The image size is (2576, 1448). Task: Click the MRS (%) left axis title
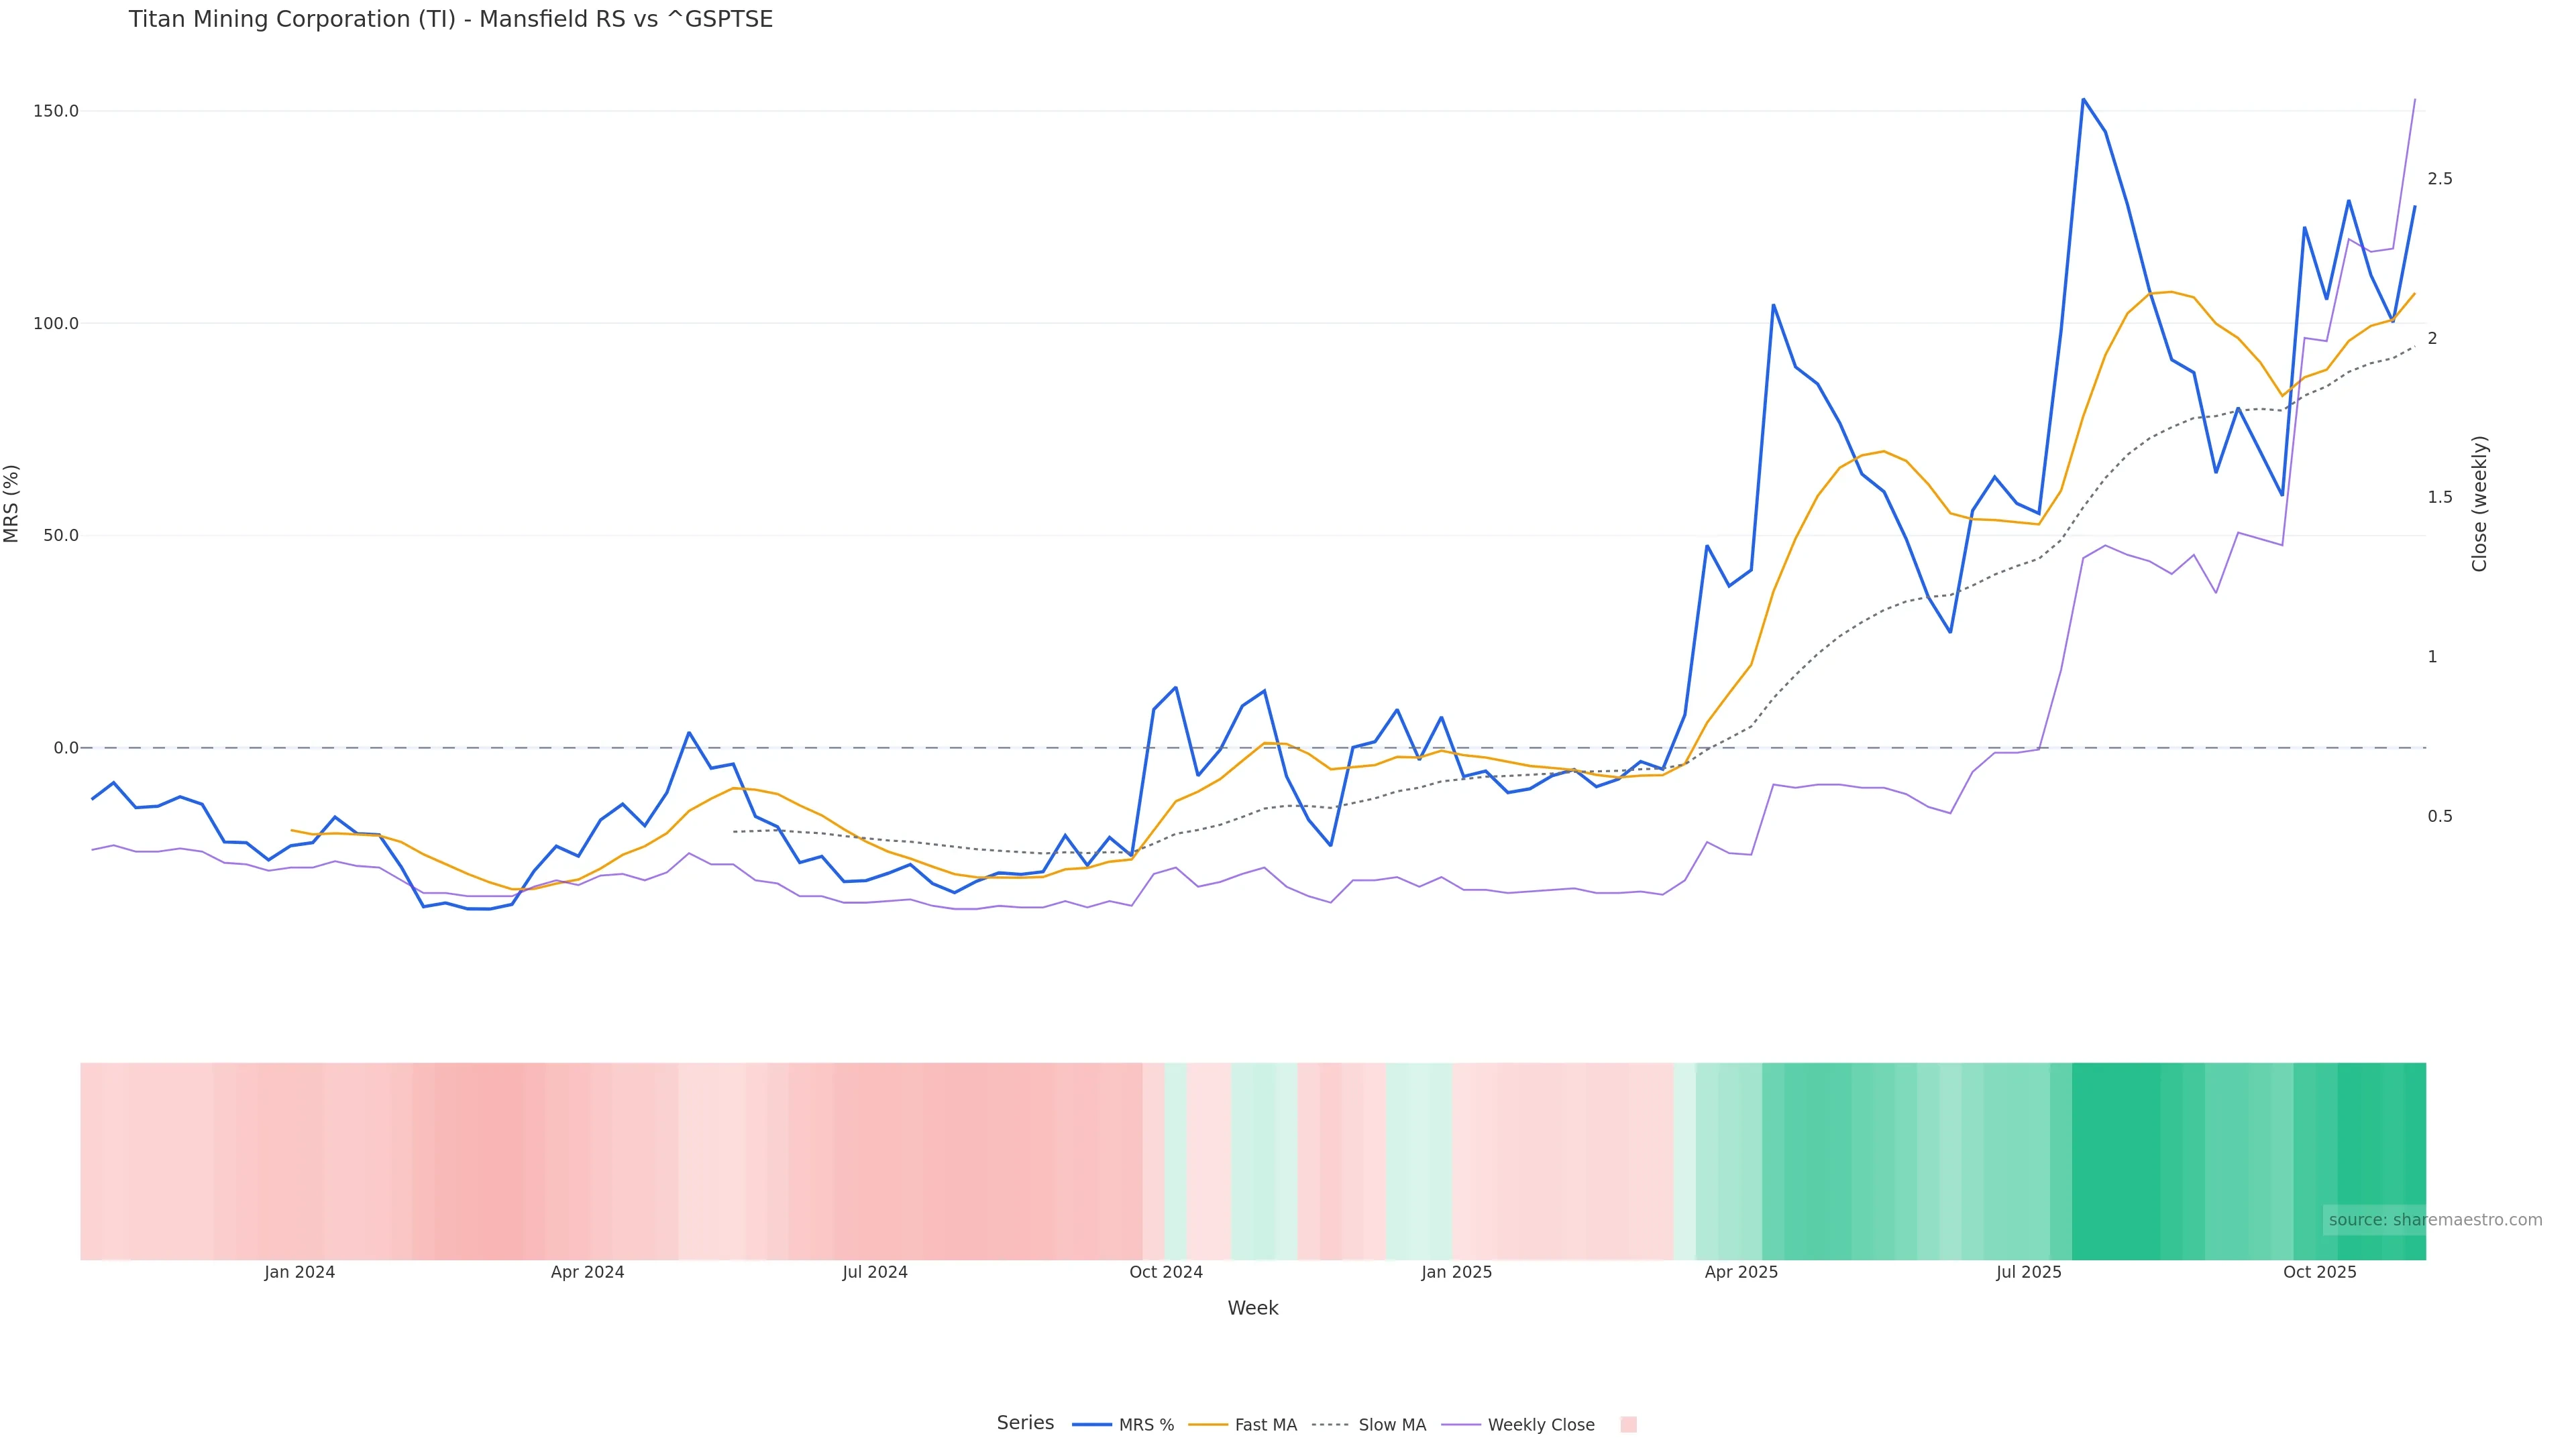pyautogui.click(x=12, y=503)
